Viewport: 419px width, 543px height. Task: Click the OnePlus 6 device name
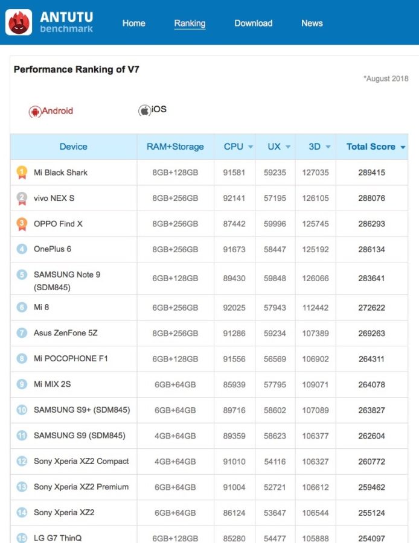click(x=53, y=249)
